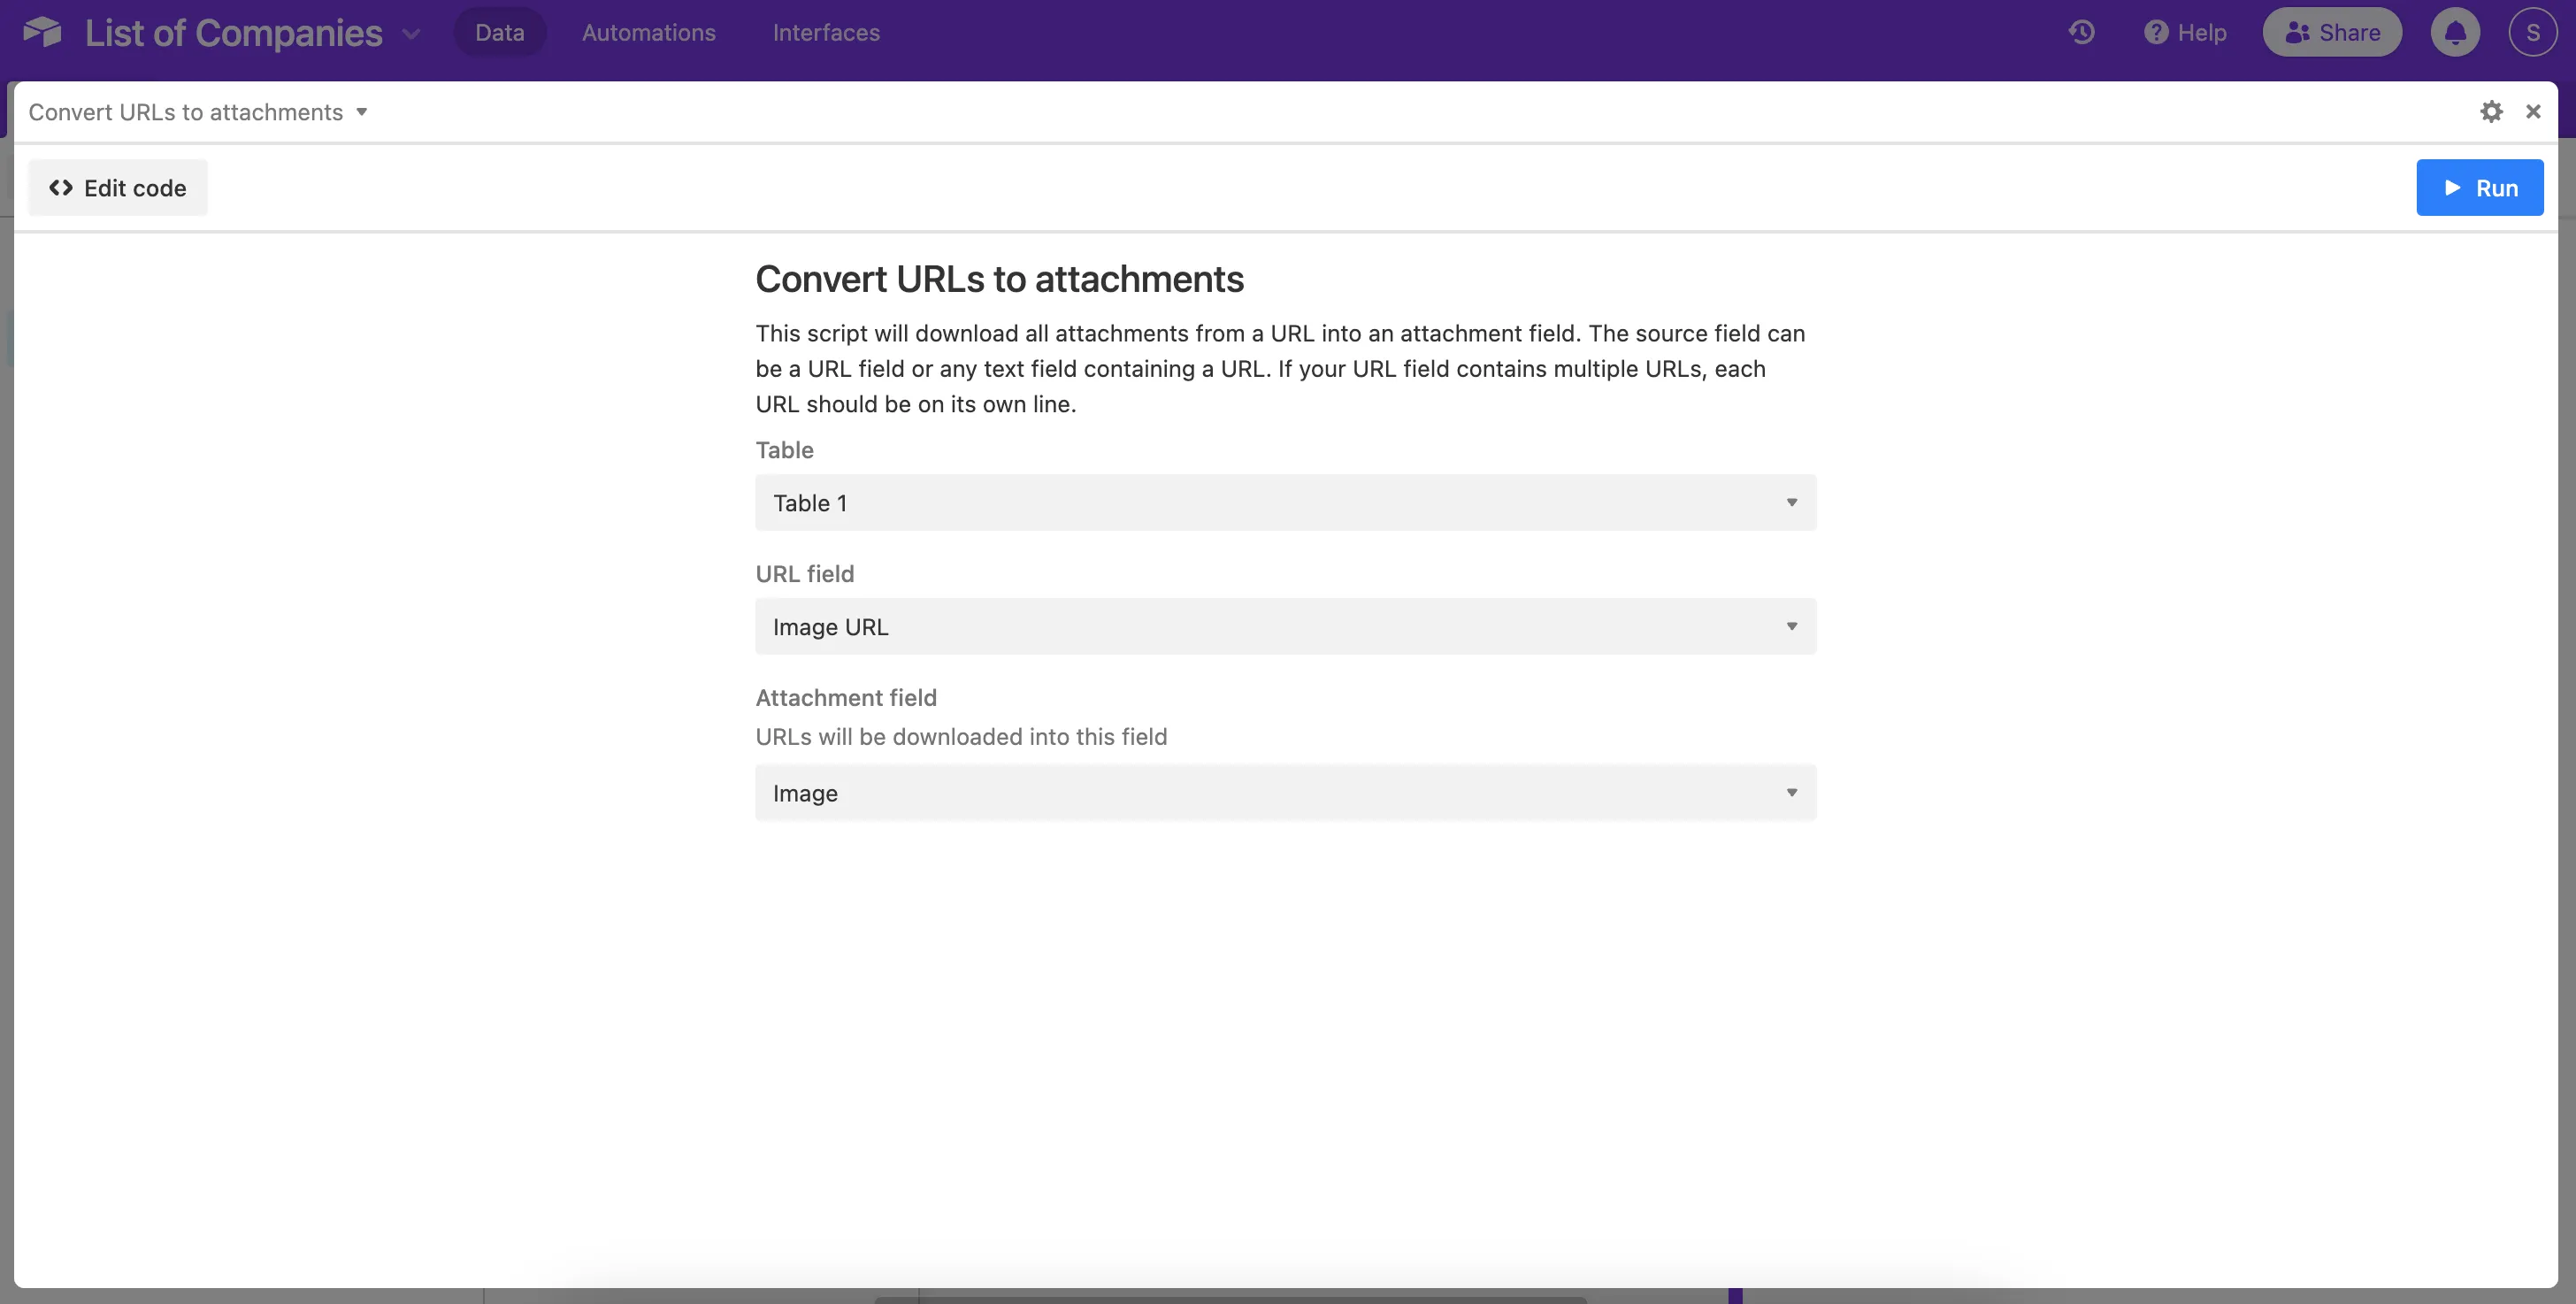Switch to the Data tab

click(499, 32)
